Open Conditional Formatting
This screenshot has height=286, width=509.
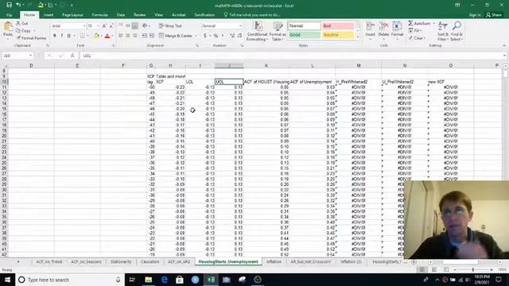coord(257,31)
